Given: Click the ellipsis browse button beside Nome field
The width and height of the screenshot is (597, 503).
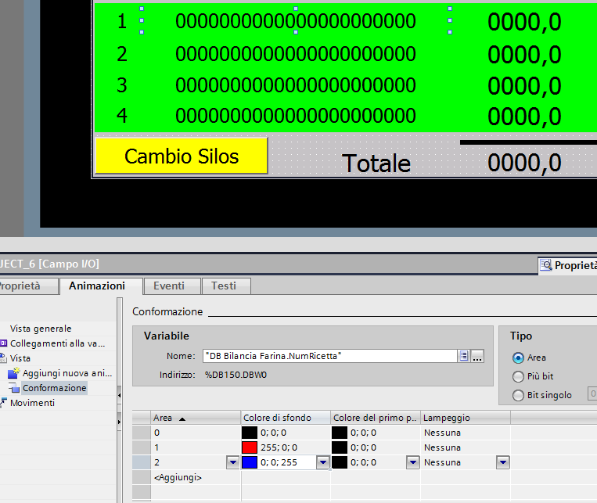Looking at the screenshot, I should click(477, 356).
